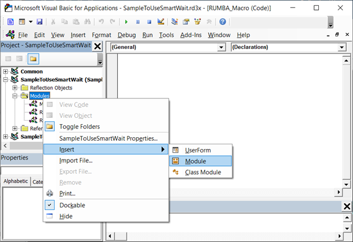Open the Project Explorer toolbar icon
This screenshot has height=242, width=353.
(x=175, y=22)
